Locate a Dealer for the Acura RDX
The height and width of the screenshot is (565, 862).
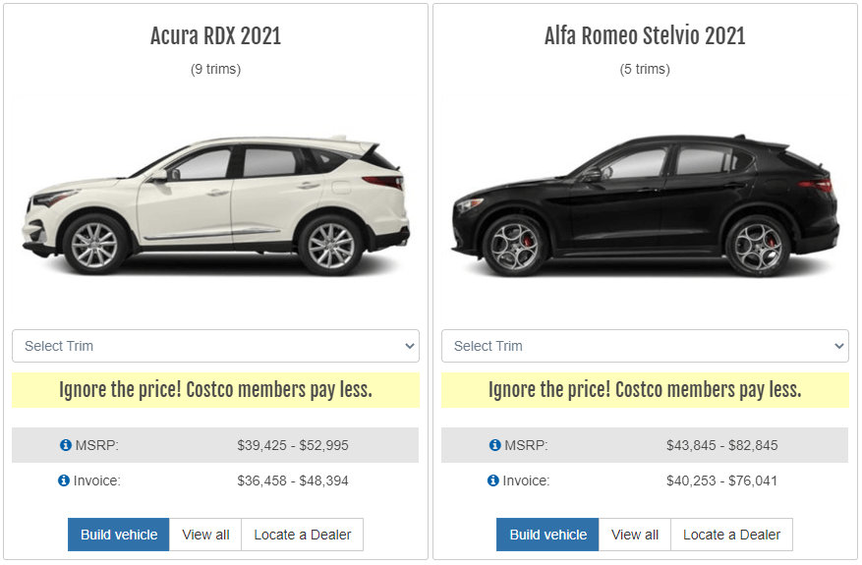point(303,535)
